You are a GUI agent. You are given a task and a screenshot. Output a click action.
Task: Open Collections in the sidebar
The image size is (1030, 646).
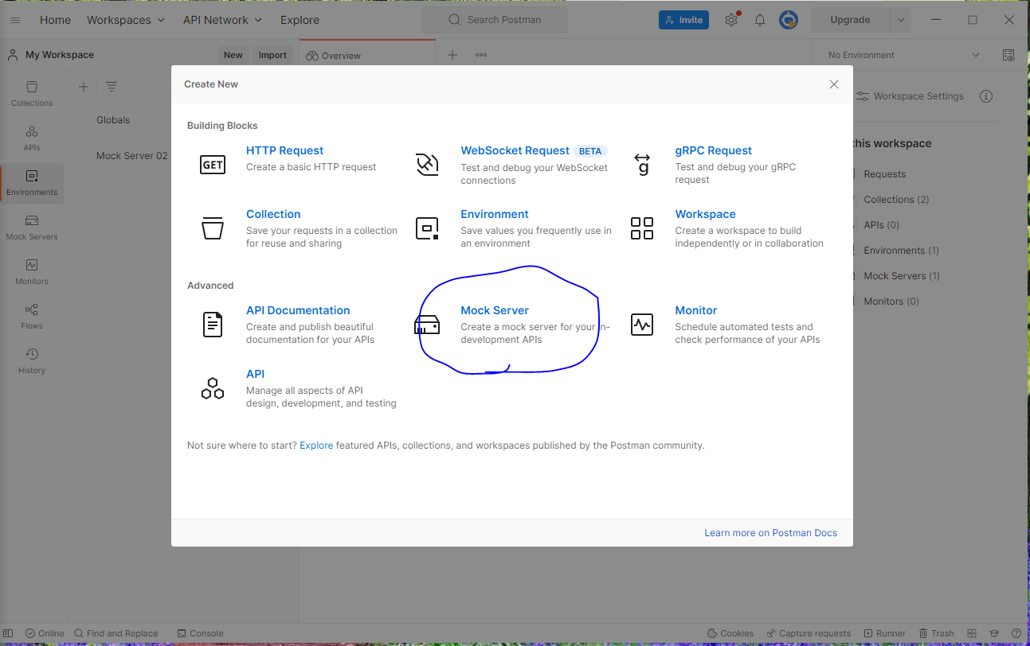32,94
